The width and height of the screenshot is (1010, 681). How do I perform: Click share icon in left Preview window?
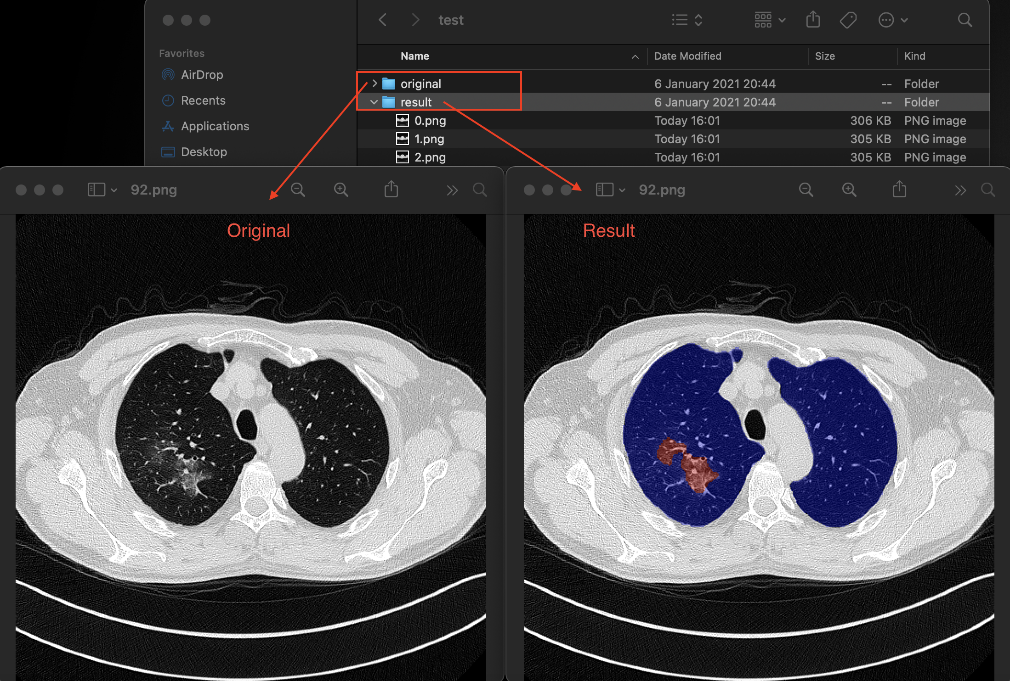[x=391, y=190]
